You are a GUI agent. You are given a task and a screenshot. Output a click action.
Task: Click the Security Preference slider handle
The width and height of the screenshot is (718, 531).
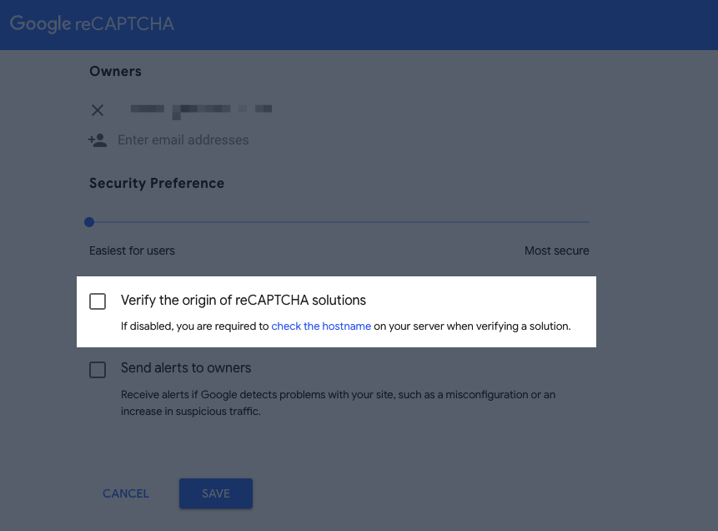point(89,222)
